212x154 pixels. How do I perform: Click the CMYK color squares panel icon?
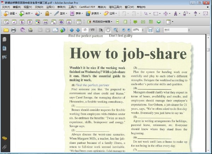tap(37, 22)
